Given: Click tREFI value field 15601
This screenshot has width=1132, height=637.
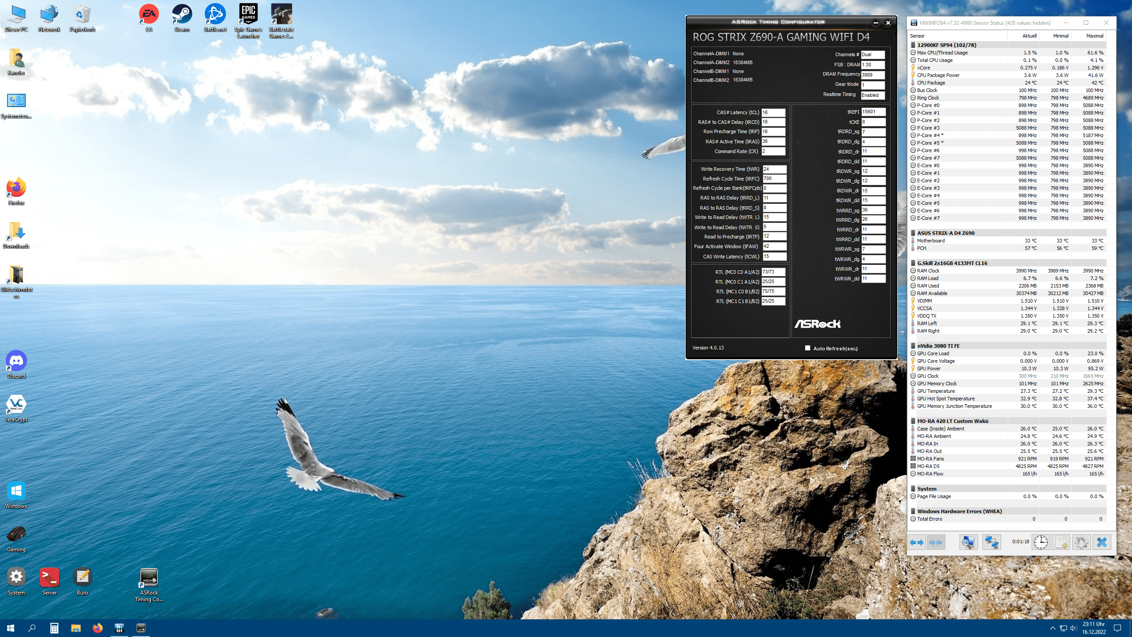Looking at the screenshot, I should point(873,112).
